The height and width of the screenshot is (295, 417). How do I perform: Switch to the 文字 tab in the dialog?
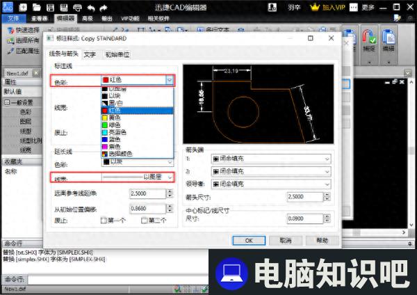coord(90,54)
